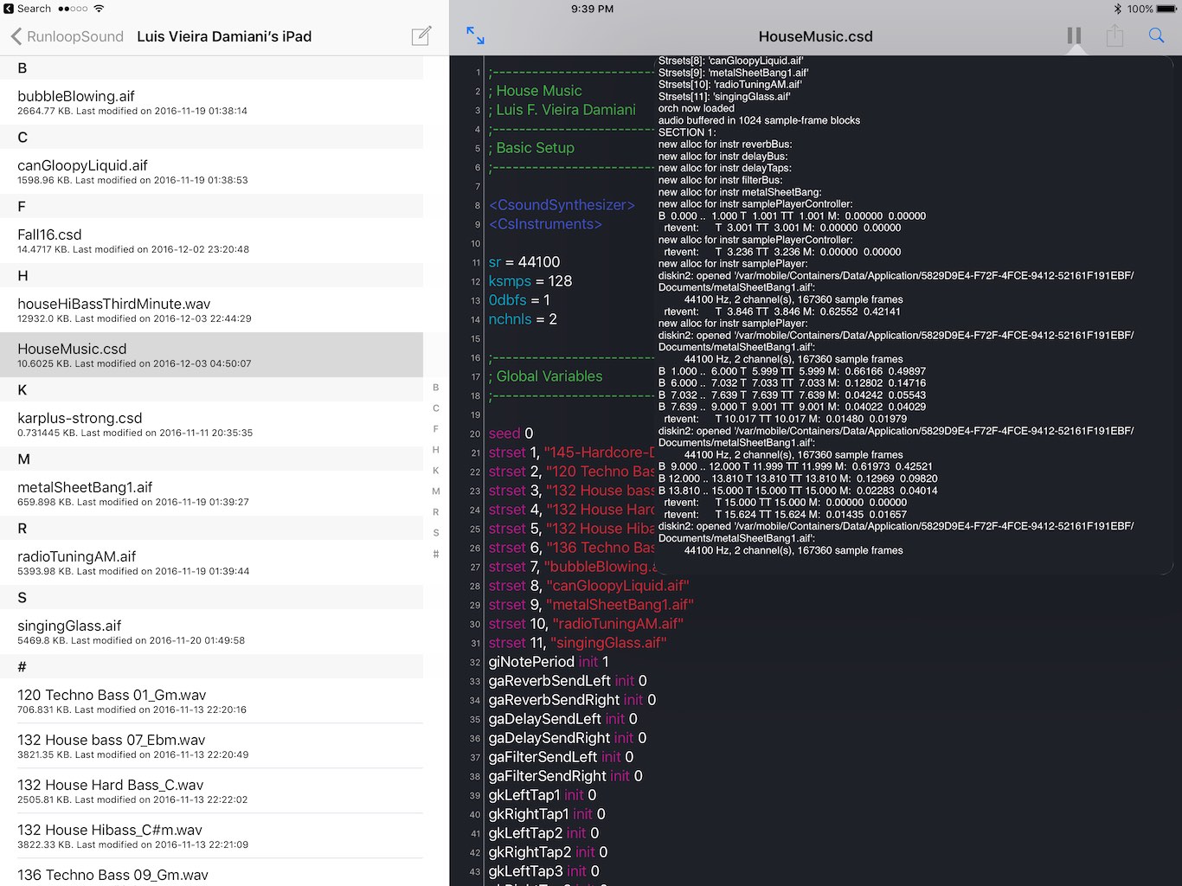Screen dimensions: 1182x886
Task: Jump to section F in the index
Action: (436, 429)
